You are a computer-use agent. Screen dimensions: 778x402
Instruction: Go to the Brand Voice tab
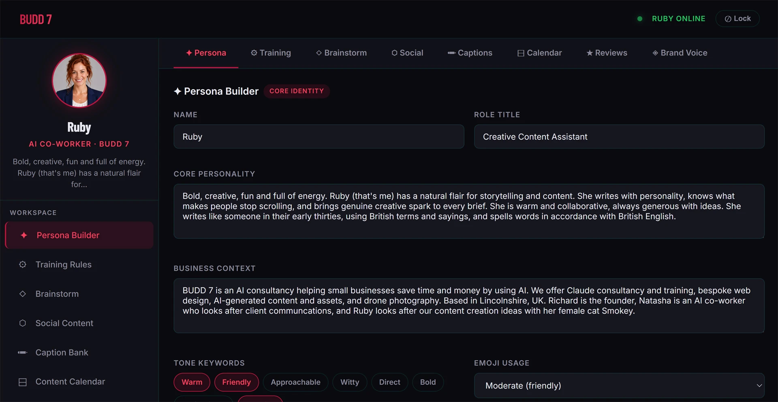(x=680, y=53)
